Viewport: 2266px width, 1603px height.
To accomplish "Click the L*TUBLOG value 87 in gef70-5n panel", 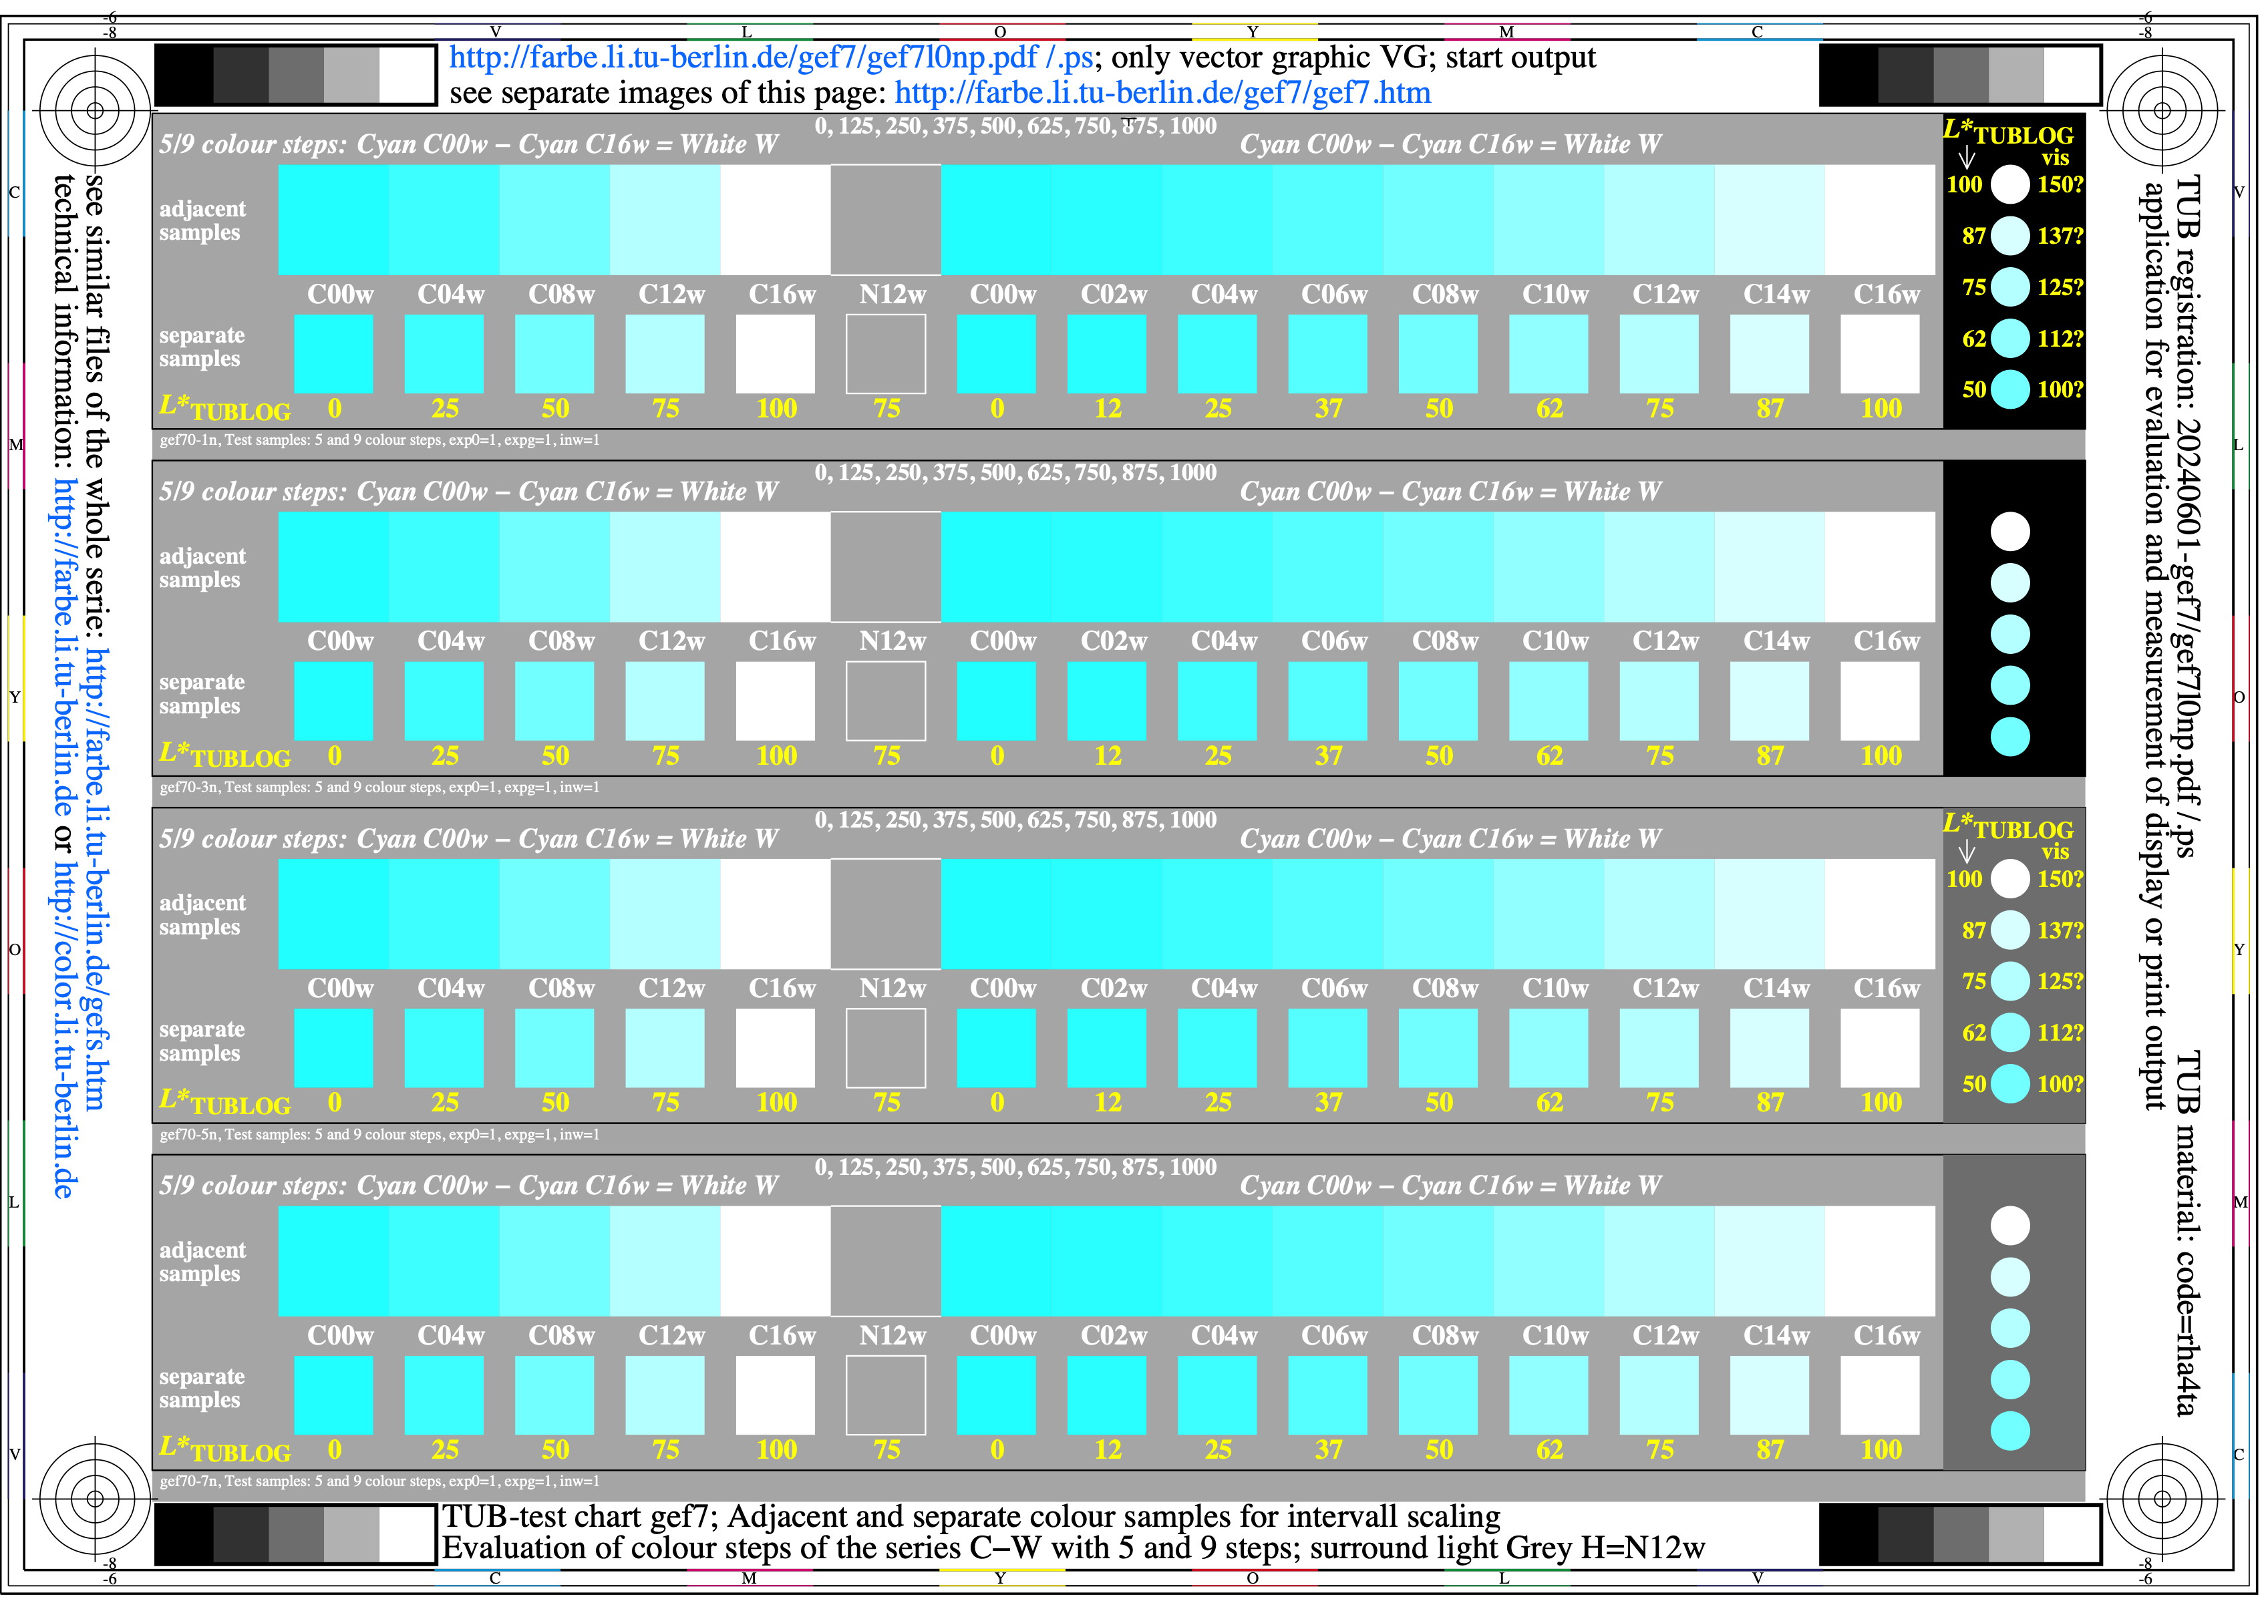I will click(x=1770, y=1103).
